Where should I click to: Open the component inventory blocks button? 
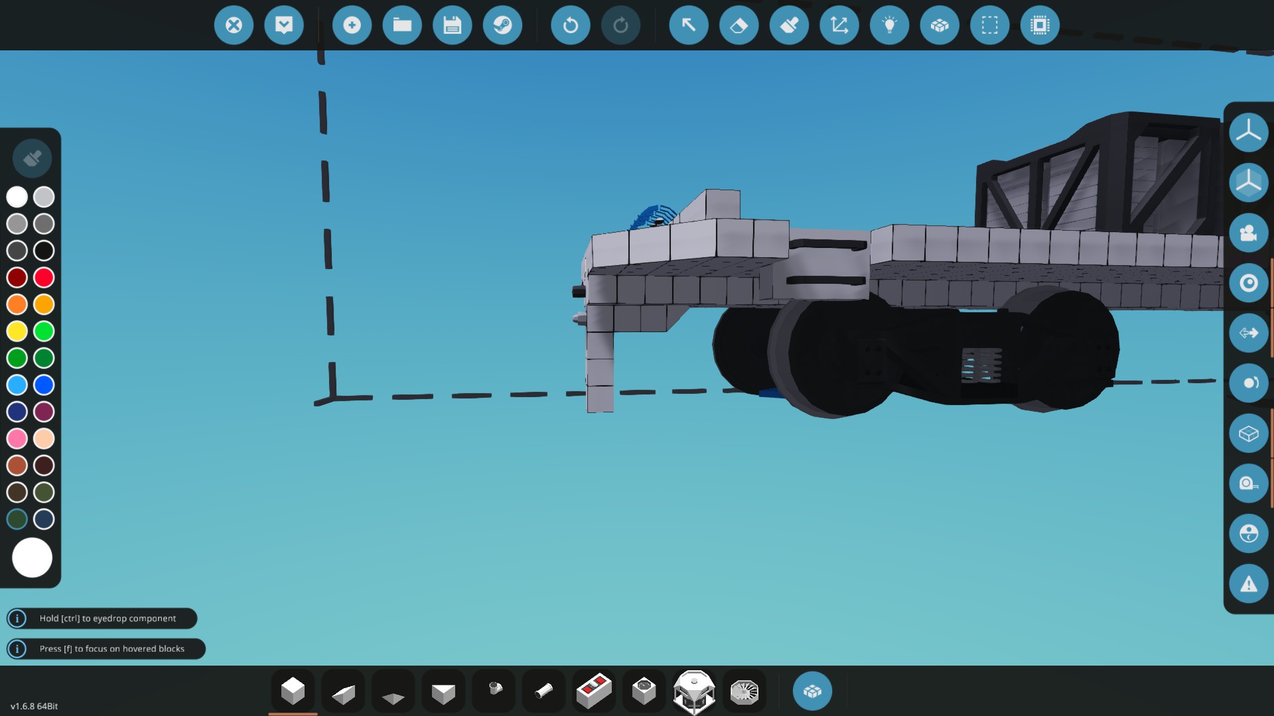click(812, 691)
